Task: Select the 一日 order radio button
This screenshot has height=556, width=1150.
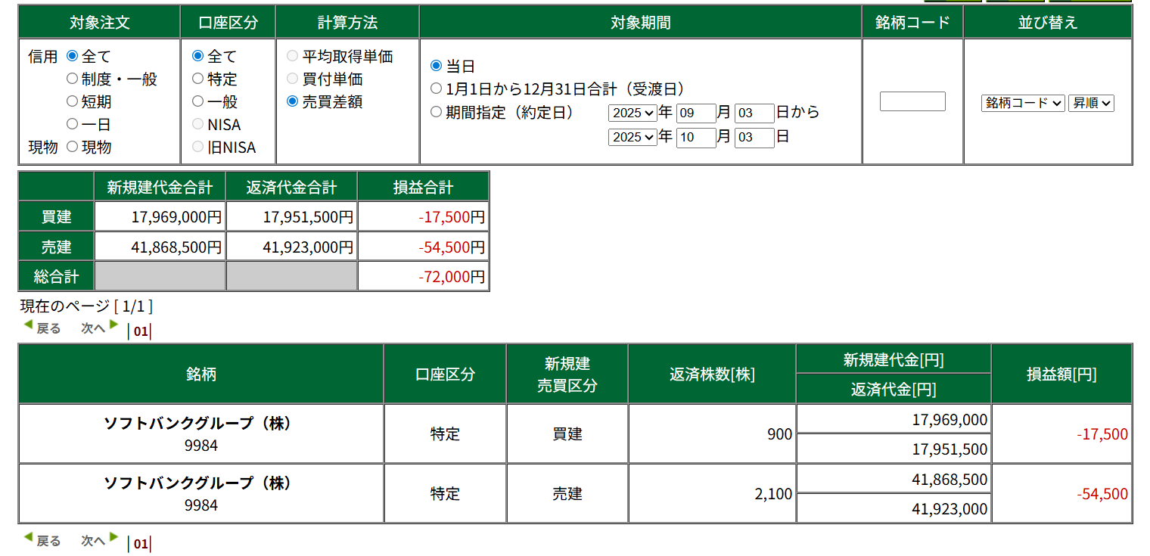Action: [73, 124]
